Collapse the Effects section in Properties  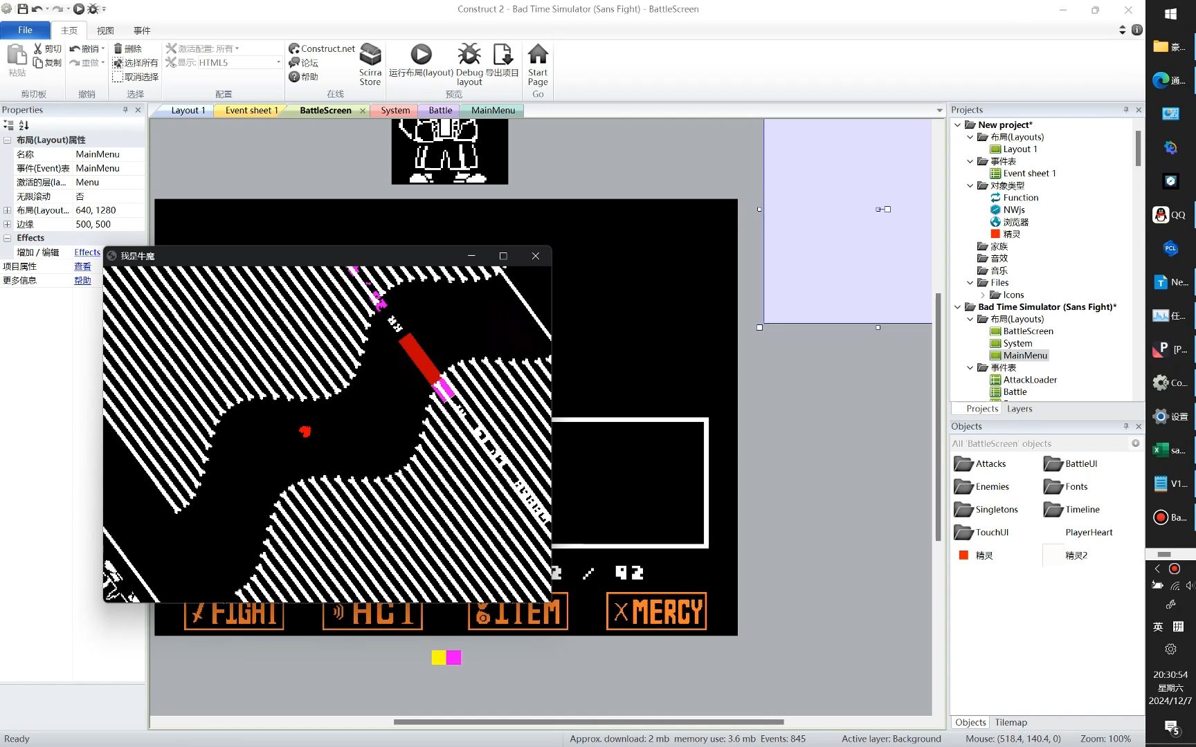click(x=7, y=238)
